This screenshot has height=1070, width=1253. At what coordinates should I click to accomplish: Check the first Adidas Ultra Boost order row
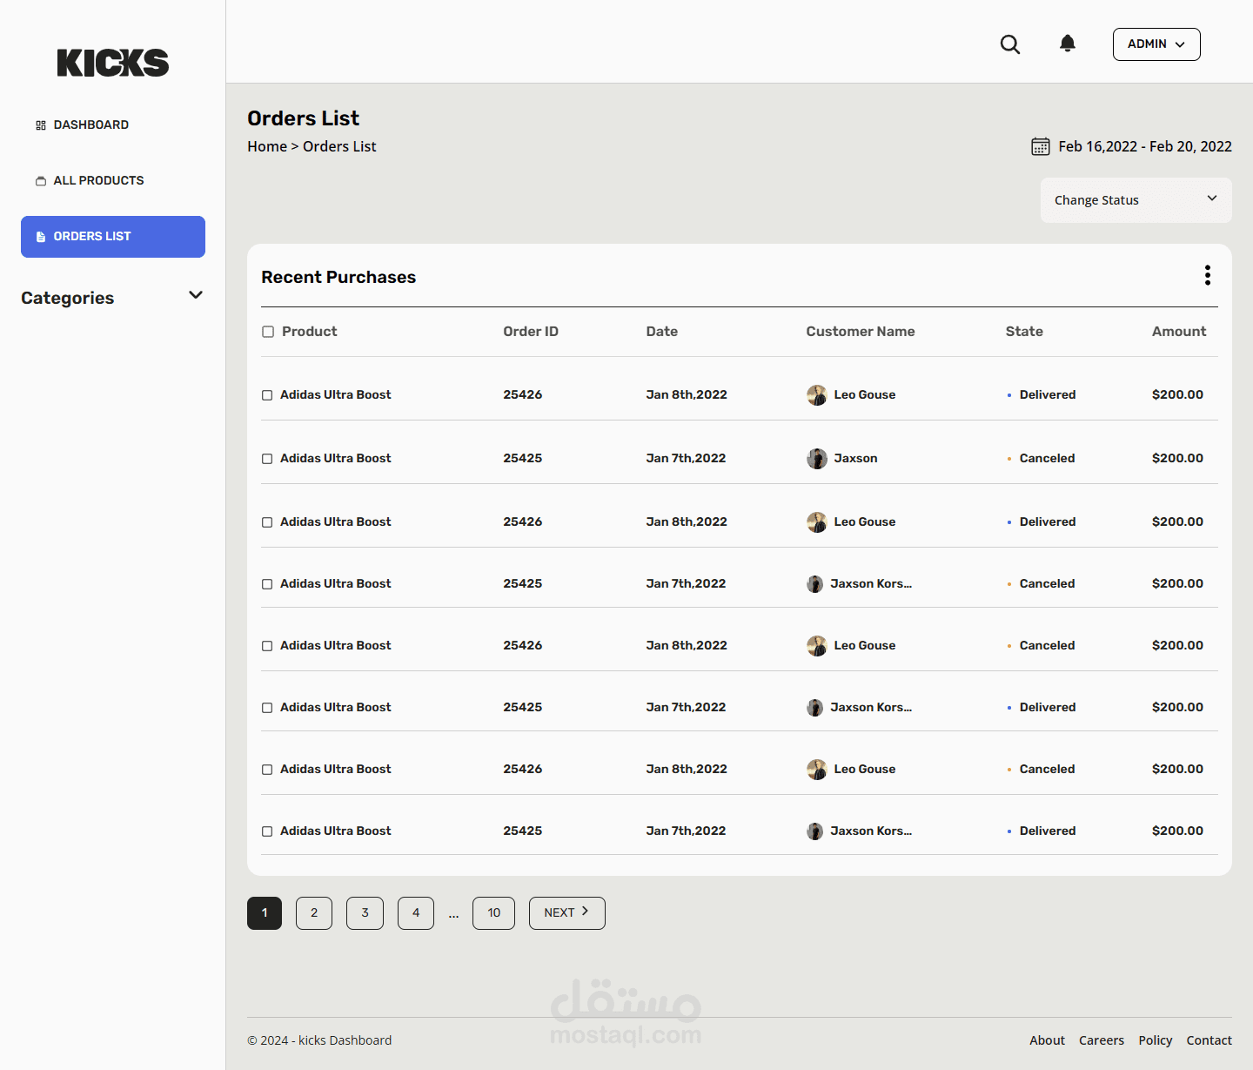pos(267,395)
